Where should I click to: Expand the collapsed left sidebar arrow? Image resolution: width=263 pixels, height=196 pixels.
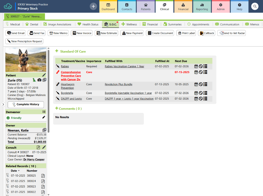(3, 104)
